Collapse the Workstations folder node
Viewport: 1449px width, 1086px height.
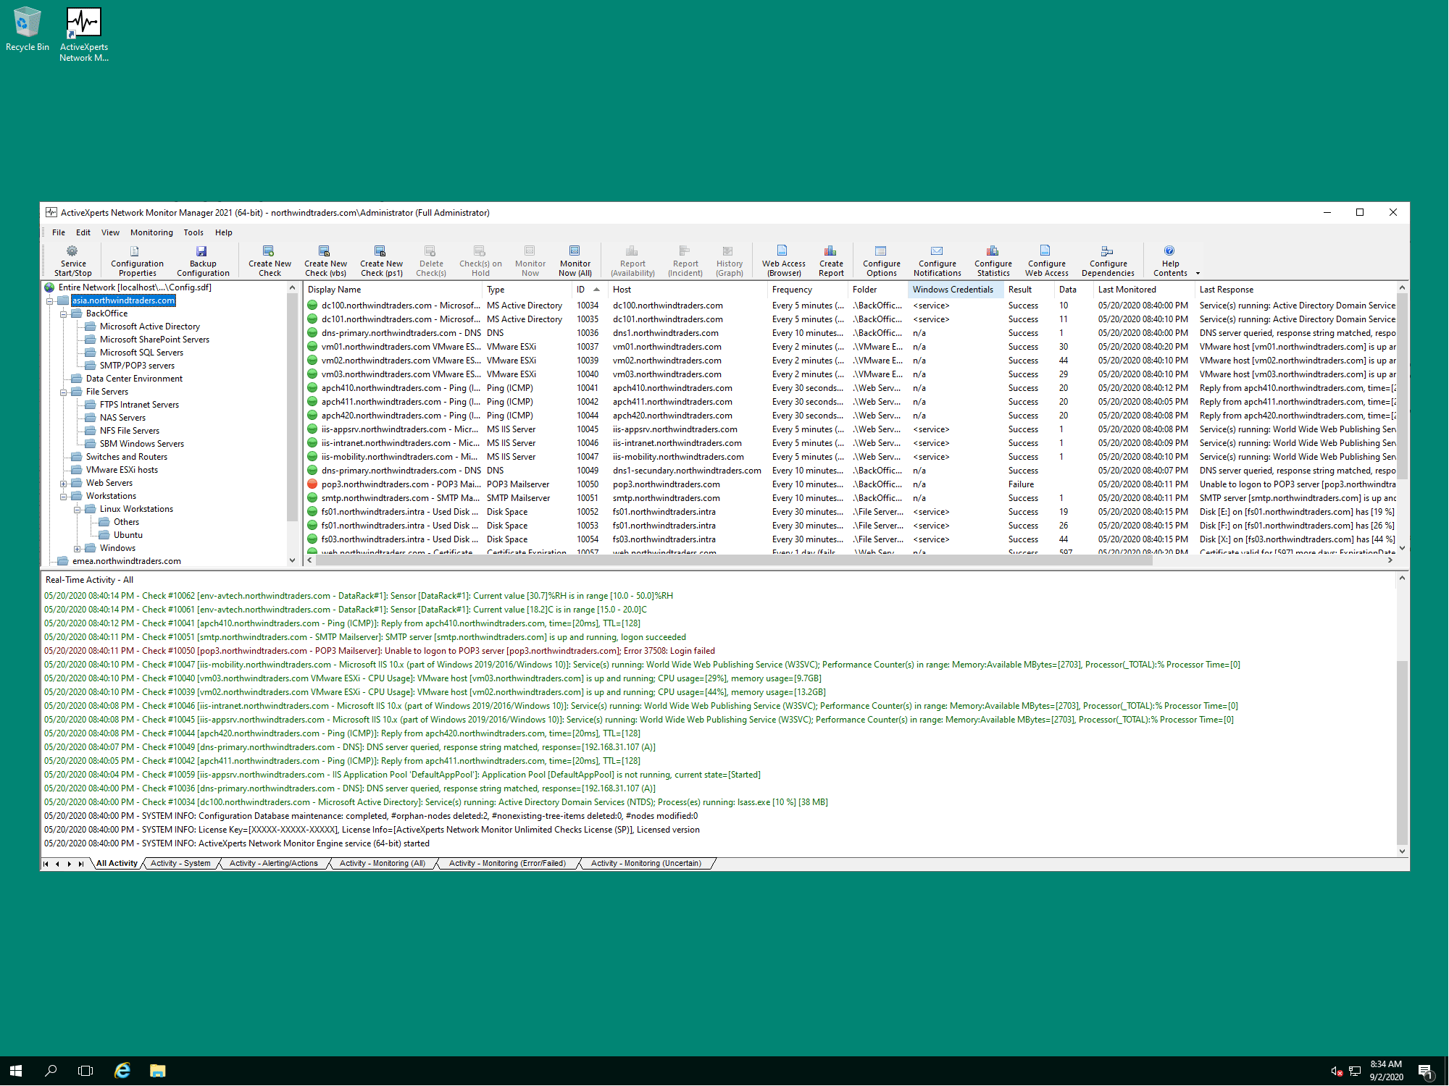64,496
